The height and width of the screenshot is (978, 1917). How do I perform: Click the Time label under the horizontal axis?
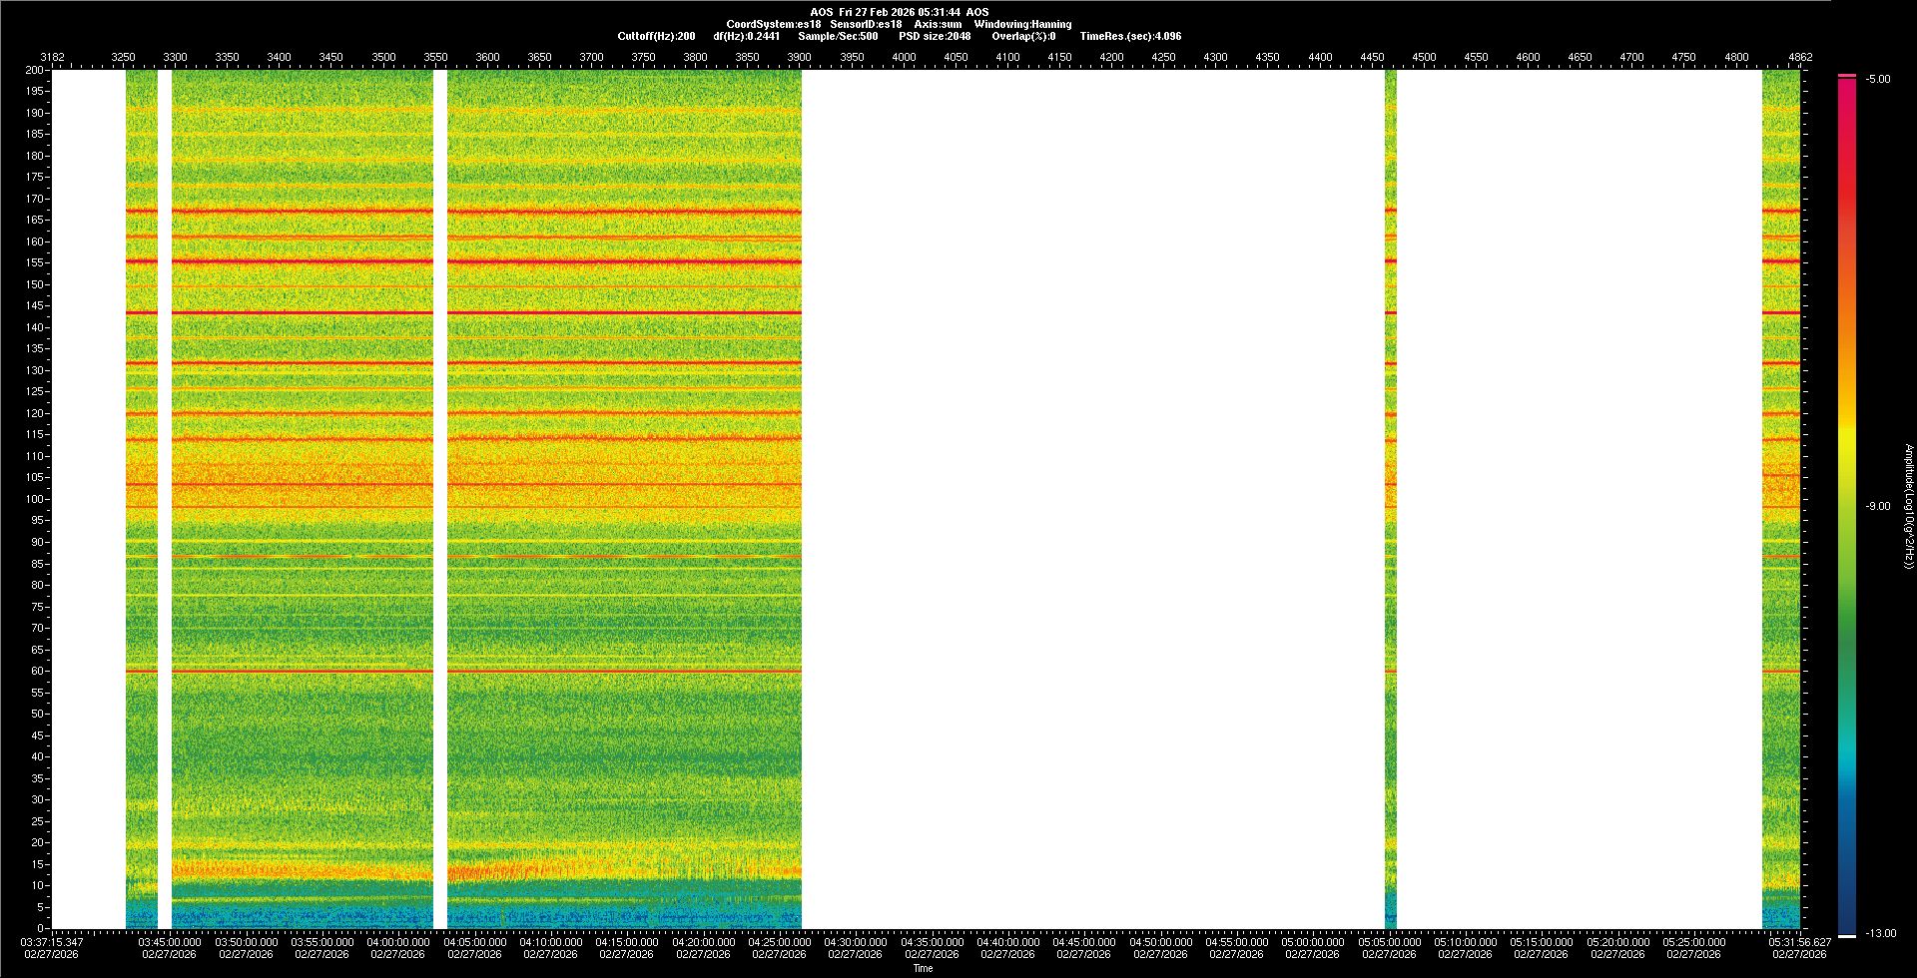[923, 968]
